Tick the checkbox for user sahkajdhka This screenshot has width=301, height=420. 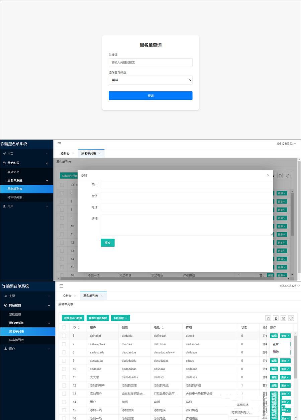coord(64,344)
